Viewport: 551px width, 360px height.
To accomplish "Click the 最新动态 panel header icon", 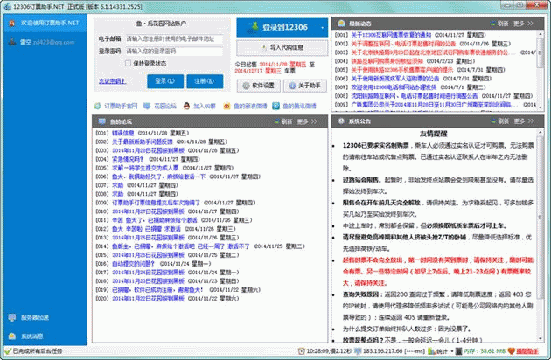I will coord(341,24).
